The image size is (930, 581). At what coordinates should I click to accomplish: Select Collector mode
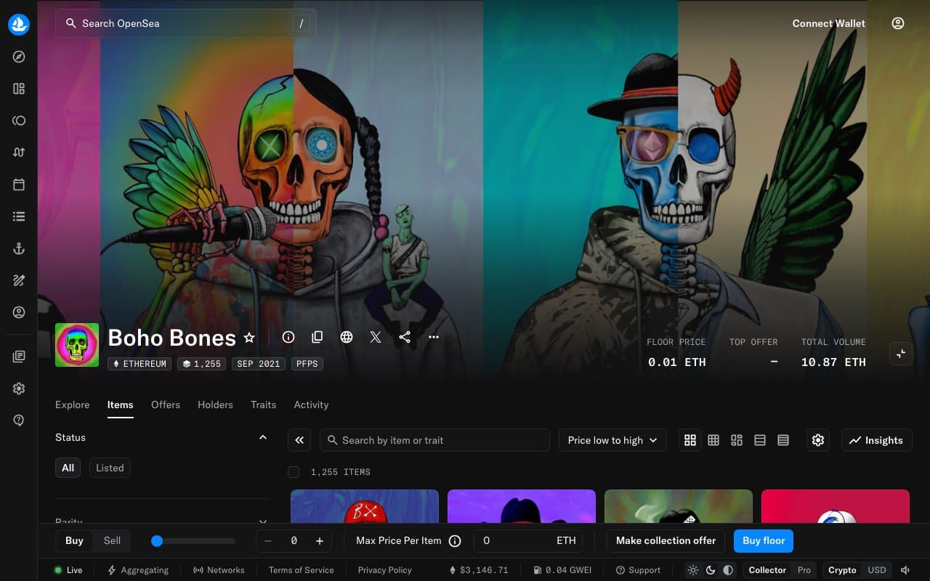767,570
